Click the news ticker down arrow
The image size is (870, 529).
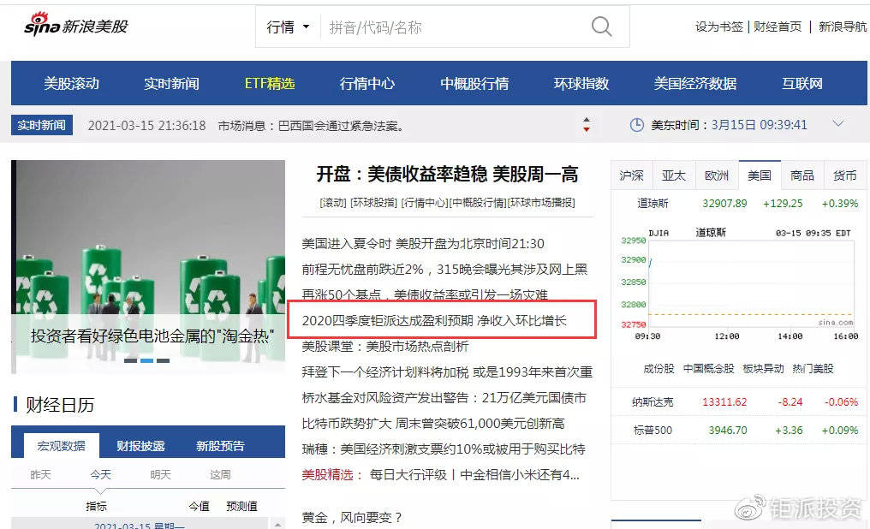587,129
